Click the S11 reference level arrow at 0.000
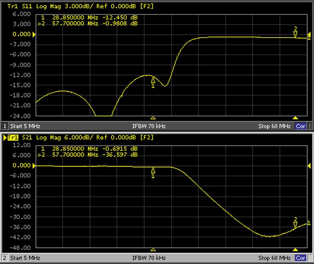Image resolution: width=314 pixels, height=264 pixels. (34, 35)
